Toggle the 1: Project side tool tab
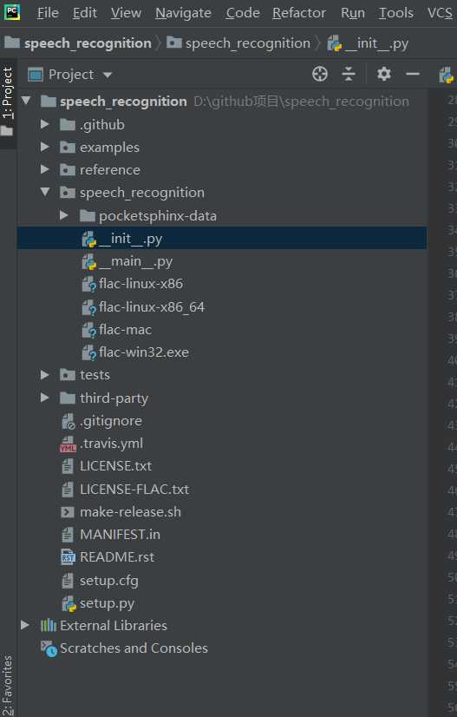Image resolution: width=457 pixels, height=717 pixels. (x=7, y=92)
